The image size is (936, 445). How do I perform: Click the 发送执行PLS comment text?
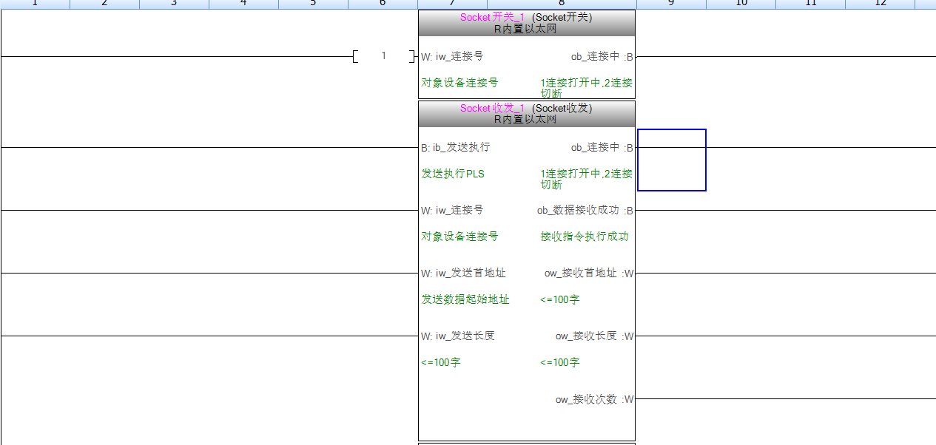[453, 174]
